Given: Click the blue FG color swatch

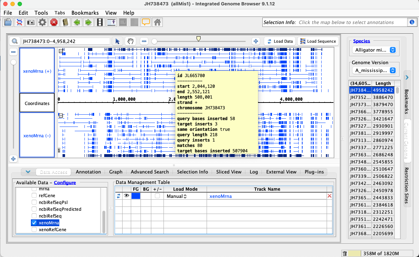Looking at the screenshot, I should (136, 196).
